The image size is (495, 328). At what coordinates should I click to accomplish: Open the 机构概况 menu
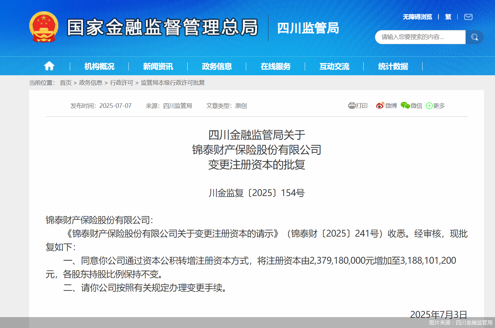(x=99, y=66)
